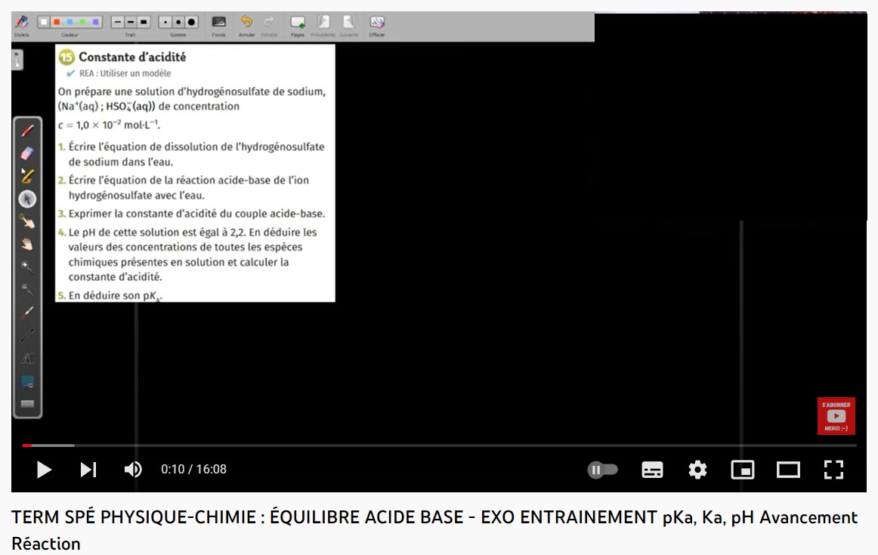The image size is (878, 555).
Task: Play the video
Action: point(44,470)
